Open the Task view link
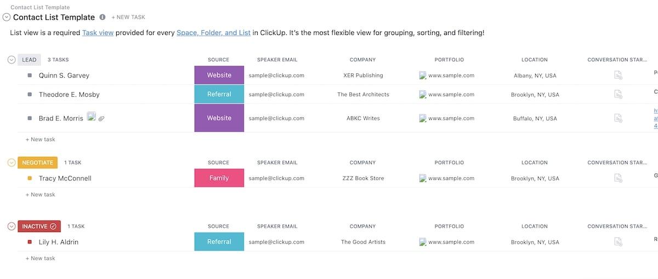 click(98, 33)
